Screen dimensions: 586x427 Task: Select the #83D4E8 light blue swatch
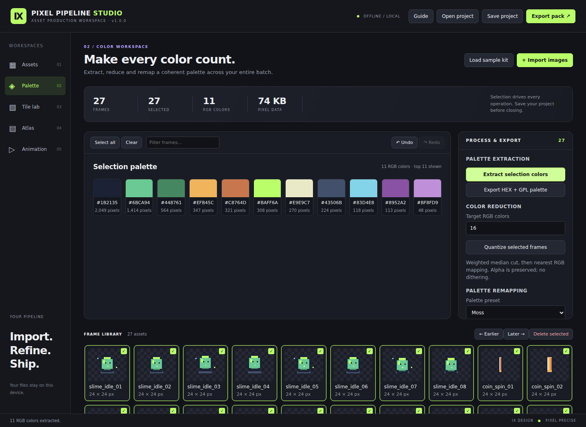(x=363, y=197)
